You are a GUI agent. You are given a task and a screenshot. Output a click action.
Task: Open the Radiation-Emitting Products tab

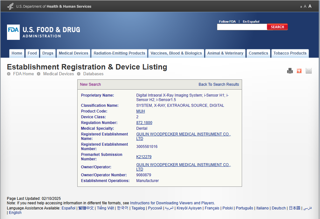point(119,53)
